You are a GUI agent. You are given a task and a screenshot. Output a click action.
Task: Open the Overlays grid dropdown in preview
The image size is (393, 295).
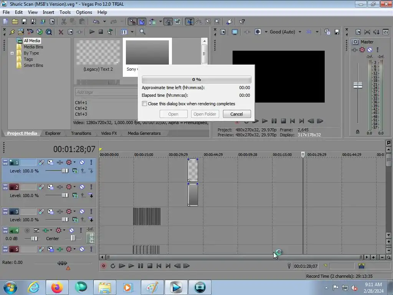tap(317, 32)
